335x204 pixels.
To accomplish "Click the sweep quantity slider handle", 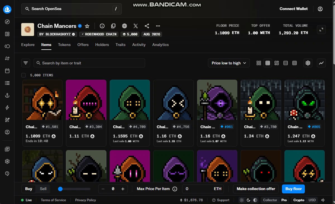I will pos(60,189).
